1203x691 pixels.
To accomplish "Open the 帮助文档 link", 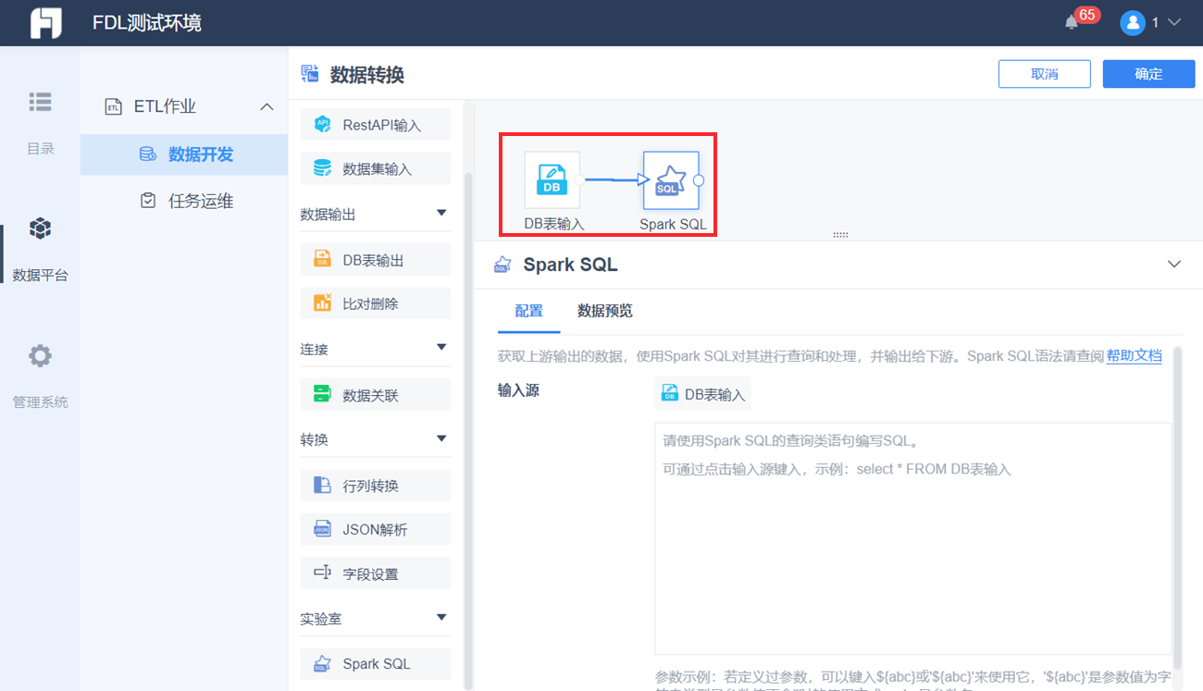I will tap(1135, 354).
